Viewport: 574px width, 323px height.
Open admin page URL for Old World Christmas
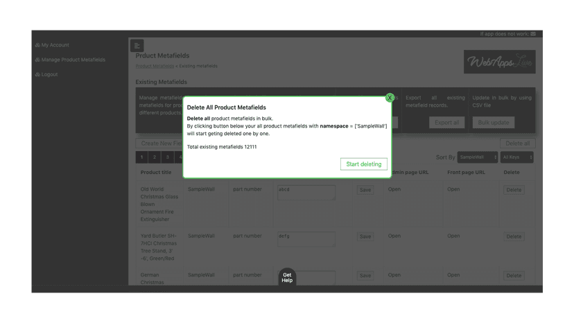394,189
